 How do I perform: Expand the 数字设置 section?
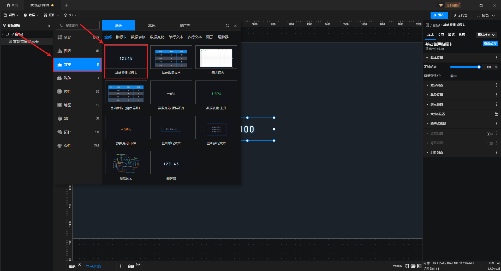pos(437,85)
